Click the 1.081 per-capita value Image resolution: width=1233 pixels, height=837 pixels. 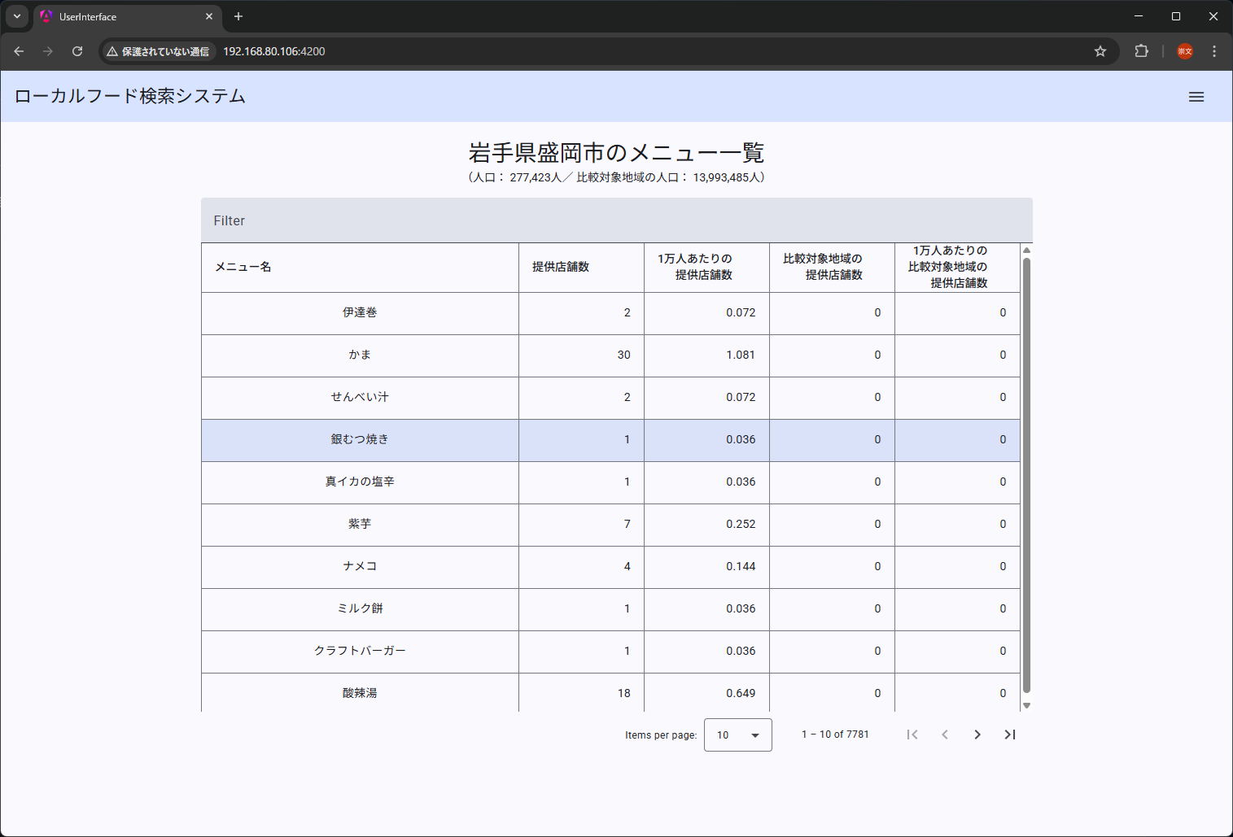[x=741, y=355]
